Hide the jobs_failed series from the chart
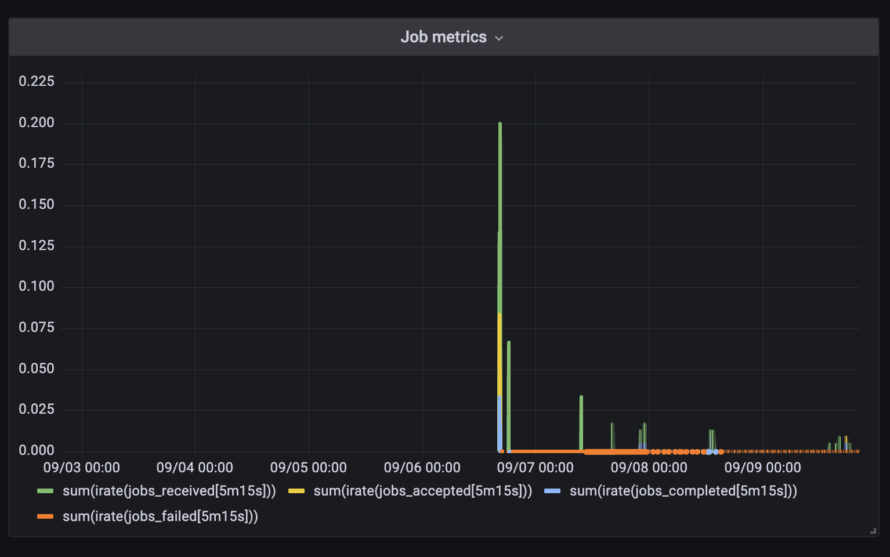The image size is (890, 557). 161,516
